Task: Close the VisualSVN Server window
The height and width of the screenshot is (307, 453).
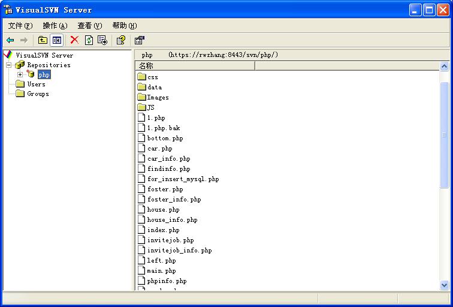Action: pos(443,10)
